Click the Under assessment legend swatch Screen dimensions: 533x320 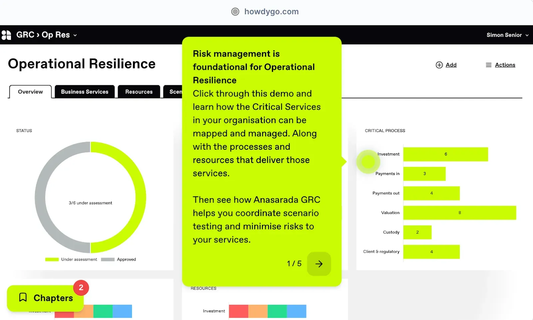52,259
